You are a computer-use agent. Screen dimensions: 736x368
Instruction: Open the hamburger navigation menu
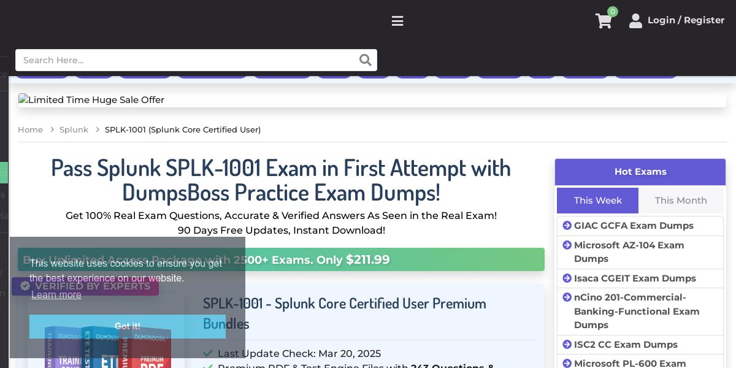397,21
